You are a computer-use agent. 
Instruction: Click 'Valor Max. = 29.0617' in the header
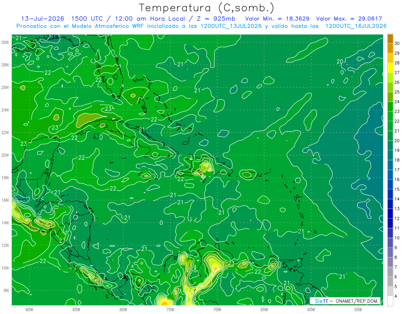(349, 19)
